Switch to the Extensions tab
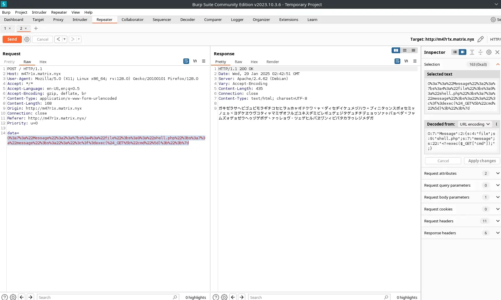This screenshot has width=501, height=300. (x=289, y=19)
